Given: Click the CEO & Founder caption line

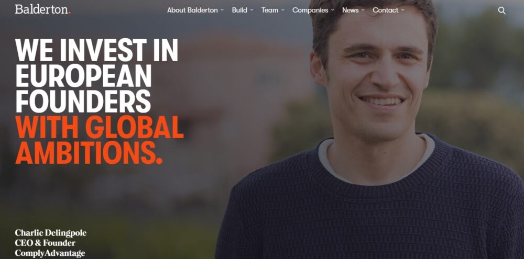Looking at the screenshot, I should [45, 243].
